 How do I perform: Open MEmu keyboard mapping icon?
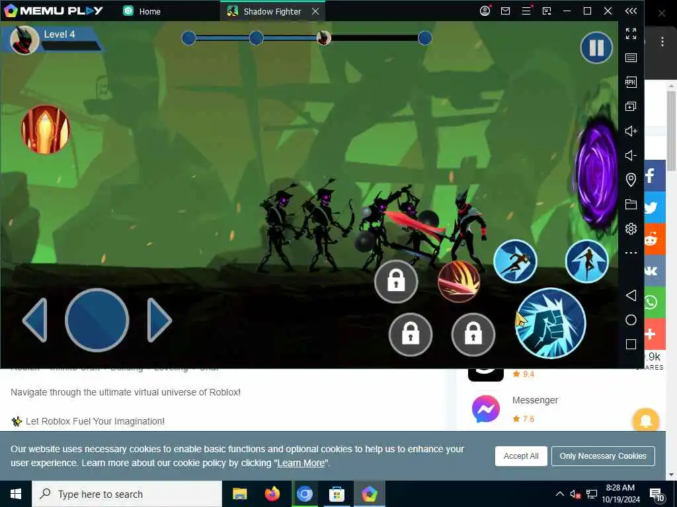(x=631, y=58)
